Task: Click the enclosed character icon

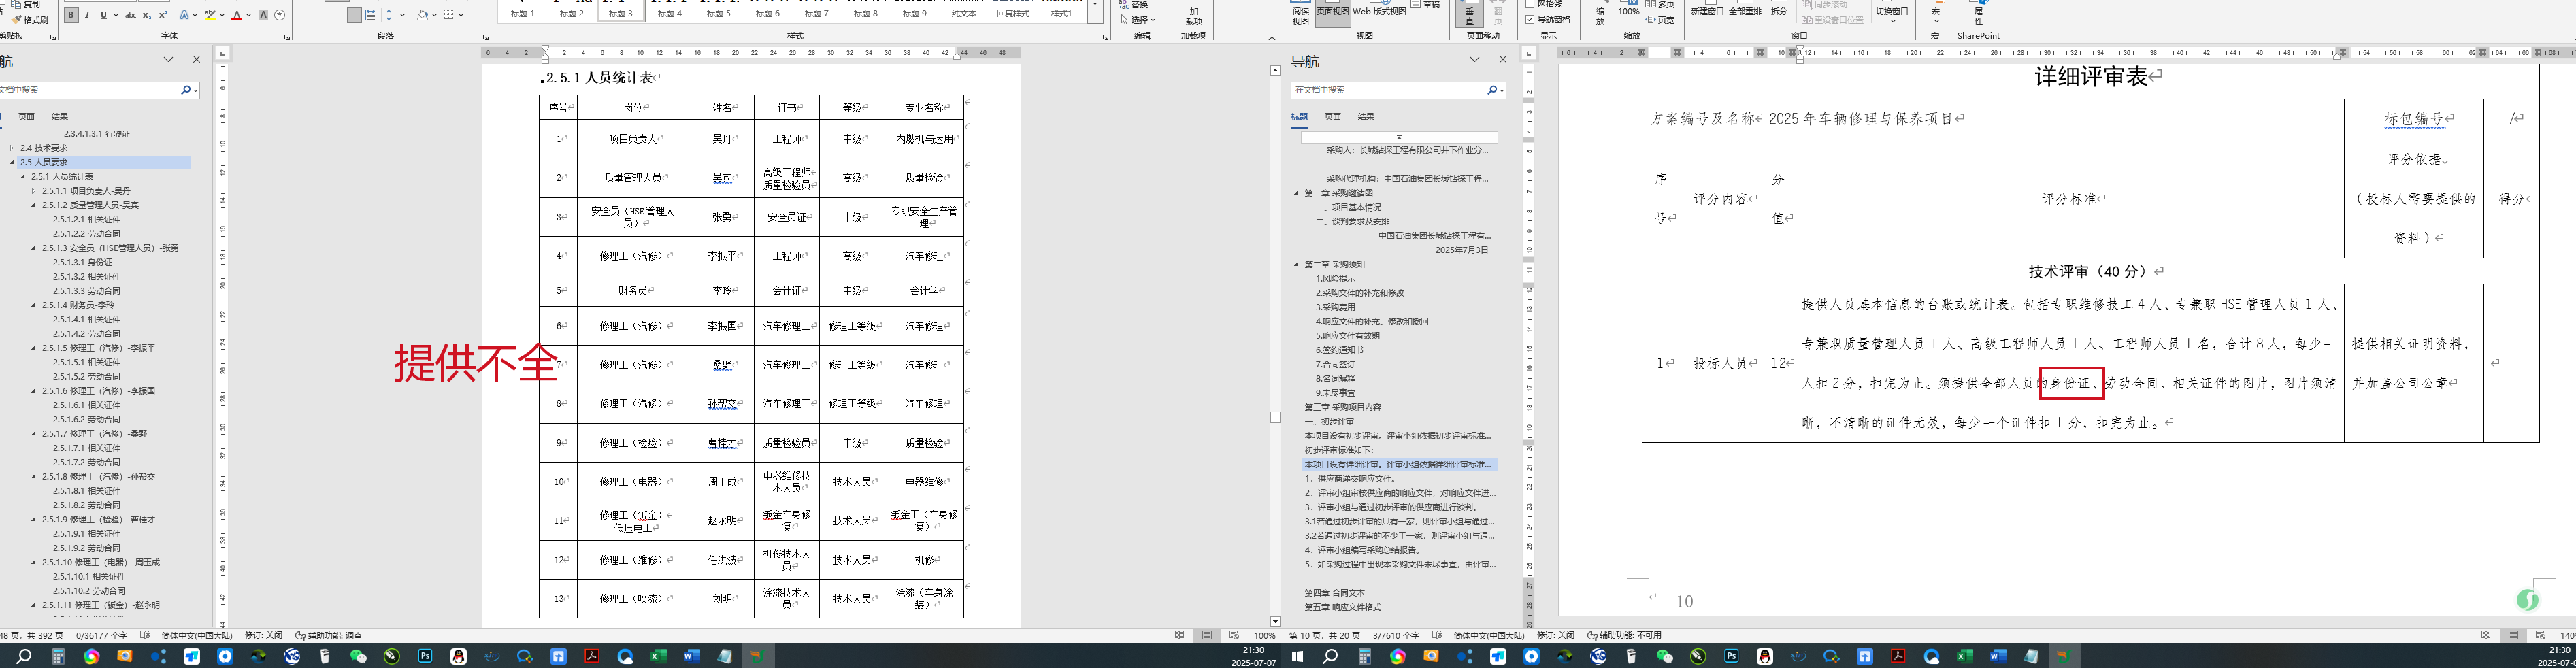Action: click(279, 15)
